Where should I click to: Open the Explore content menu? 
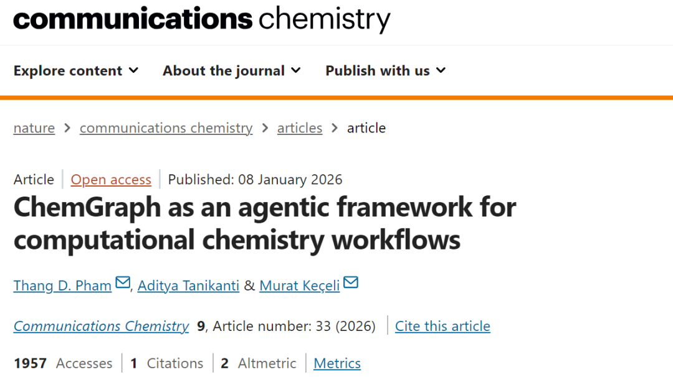(x=68, y=71)
